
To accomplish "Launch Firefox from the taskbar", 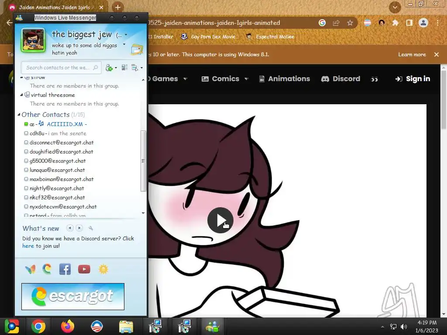I will click(x=68, y=326).
